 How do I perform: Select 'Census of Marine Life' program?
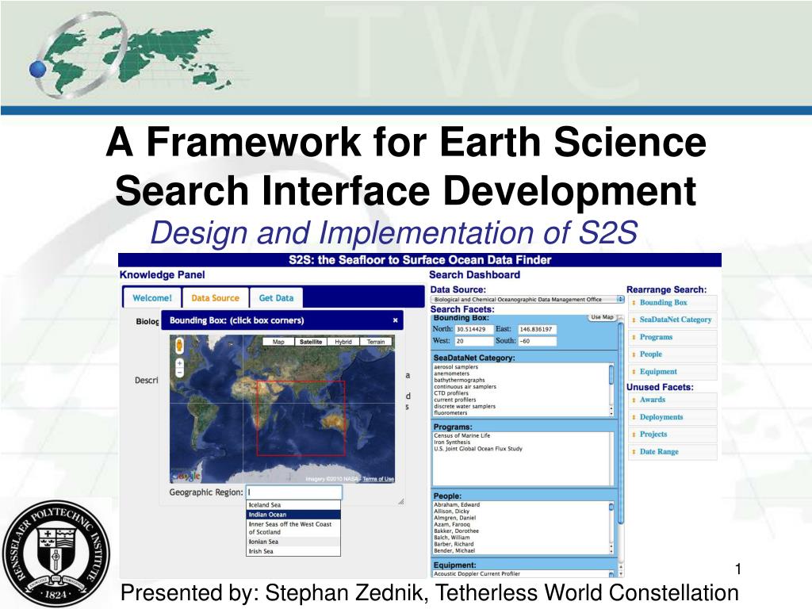click(462, 435)
